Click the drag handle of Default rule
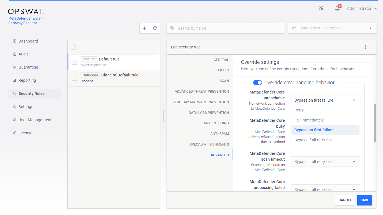The image size is (383, 215). pos(70,62)
